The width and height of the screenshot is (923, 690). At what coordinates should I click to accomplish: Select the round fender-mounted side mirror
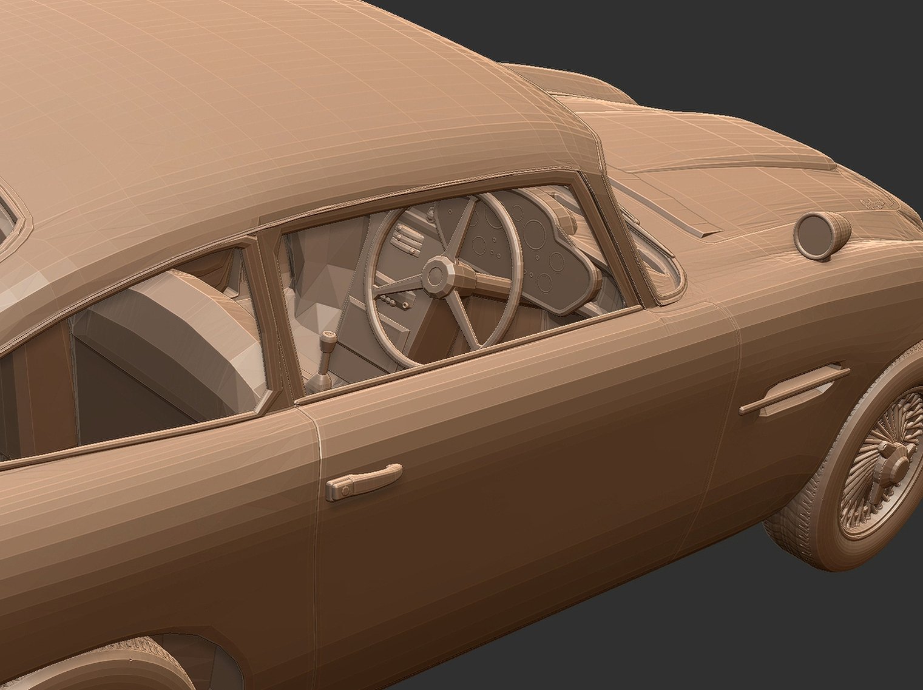823,236
